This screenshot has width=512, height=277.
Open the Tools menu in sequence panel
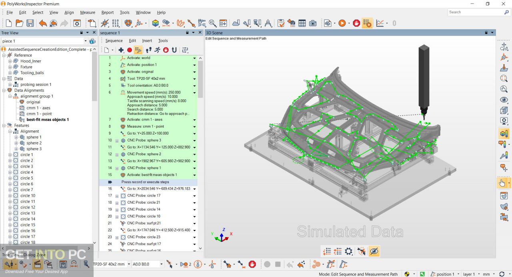[163, 41]
